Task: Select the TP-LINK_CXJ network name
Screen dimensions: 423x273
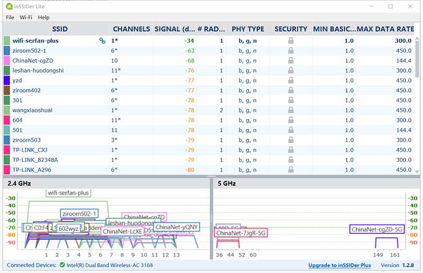Action: point(30,150)
